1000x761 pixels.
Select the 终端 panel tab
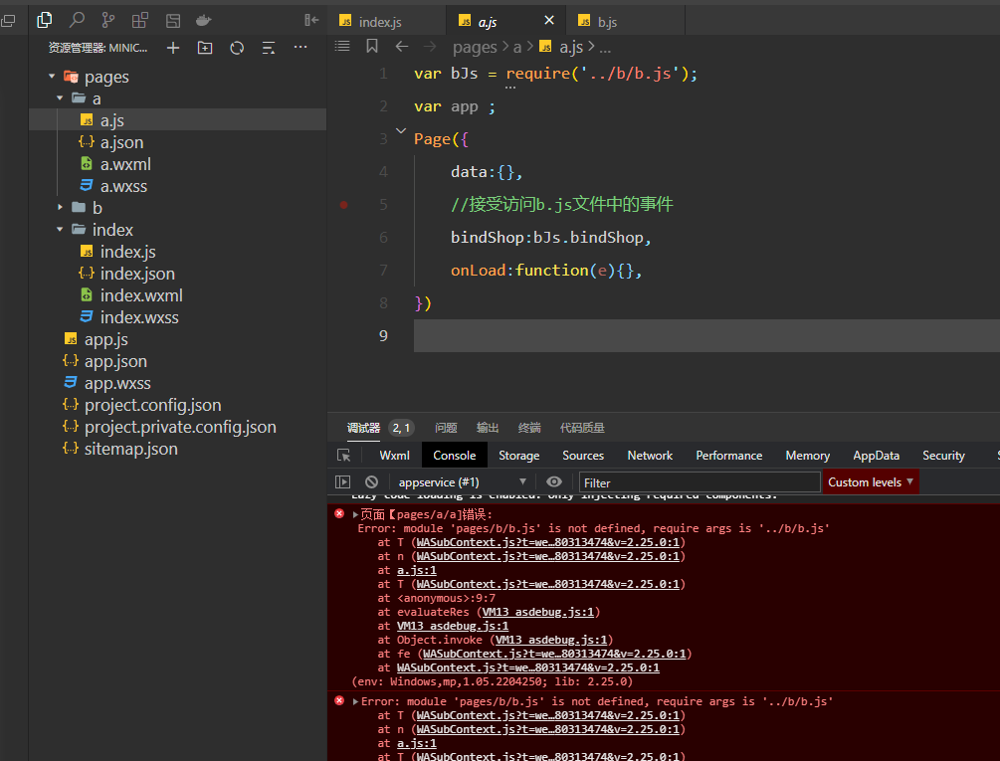[529, 428]
